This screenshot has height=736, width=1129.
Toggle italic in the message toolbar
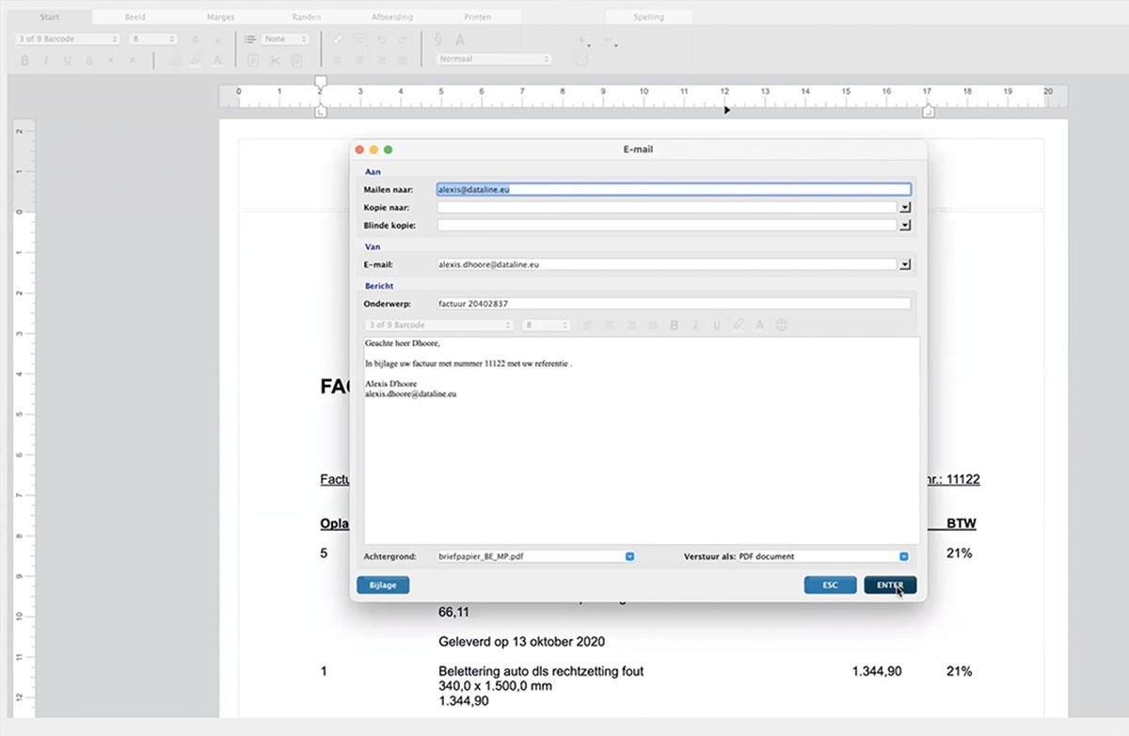click(695, 325)
